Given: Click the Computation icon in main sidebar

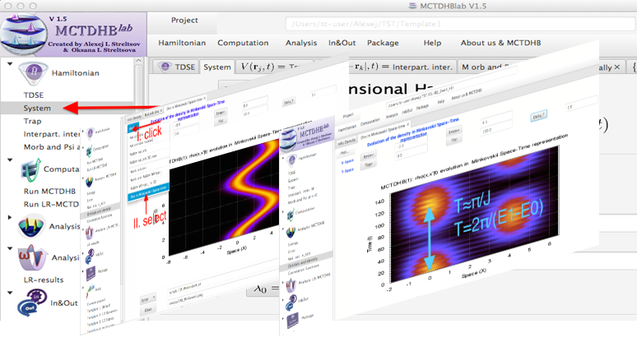Looking at the screenshot, I should click(x=30, y=169).
